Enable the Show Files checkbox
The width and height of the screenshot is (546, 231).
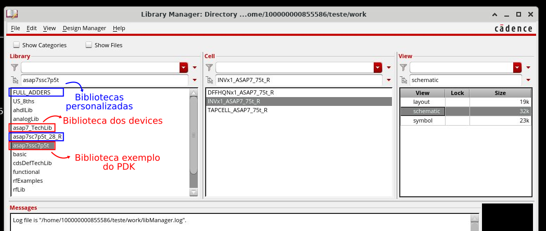tap(89, 45)
